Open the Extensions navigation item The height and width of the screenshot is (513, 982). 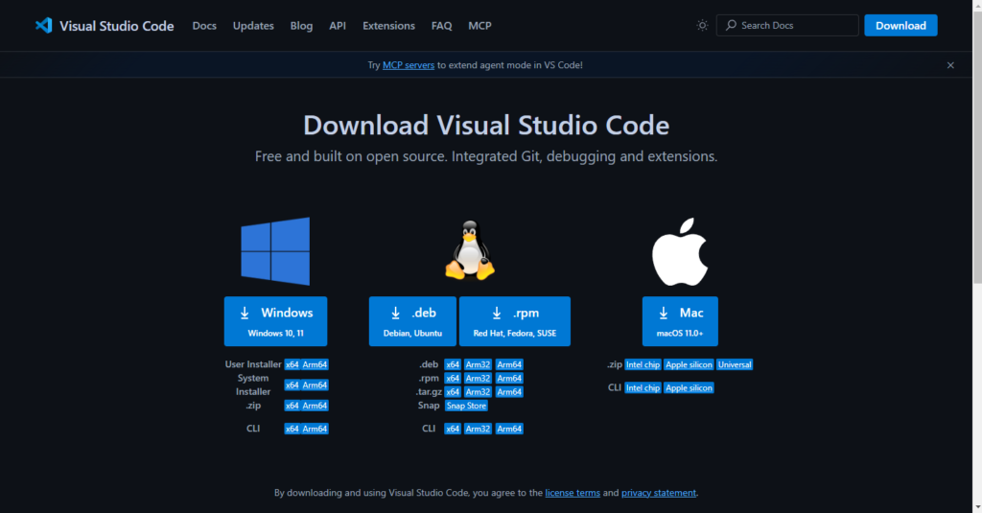388,26
